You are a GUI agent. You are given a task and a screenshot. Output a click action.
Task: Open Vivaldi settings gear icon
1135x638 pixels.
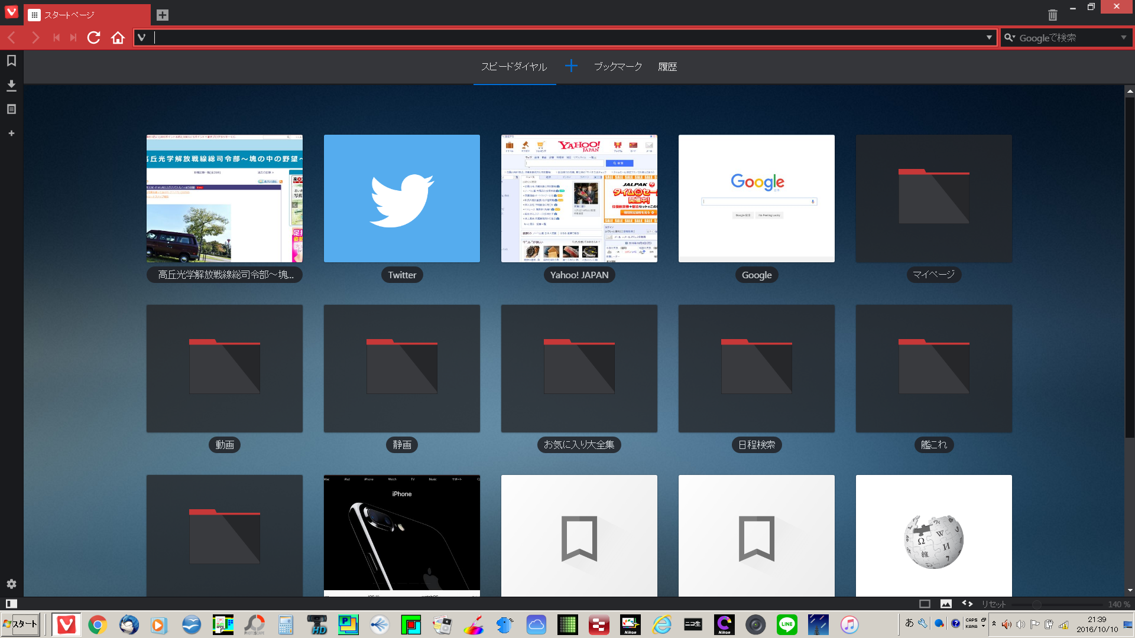click(11, 584)
